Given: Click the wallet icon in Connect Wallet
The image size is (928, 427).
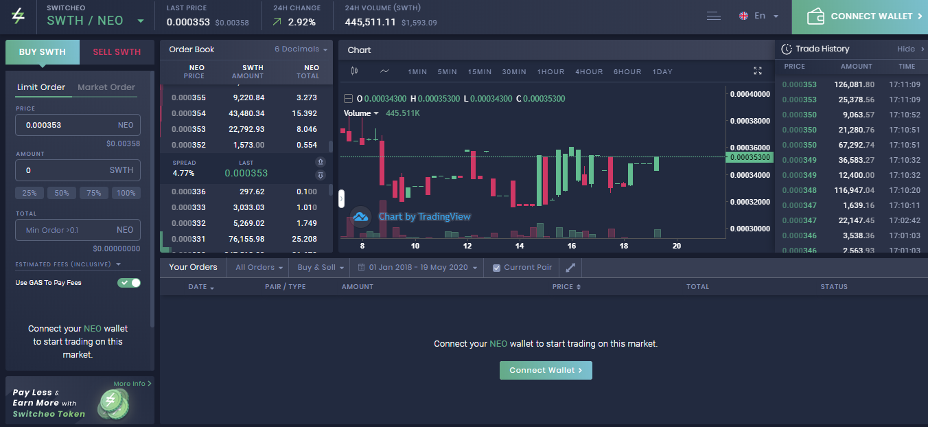Looking at the screenshot, I should point(815,16).
